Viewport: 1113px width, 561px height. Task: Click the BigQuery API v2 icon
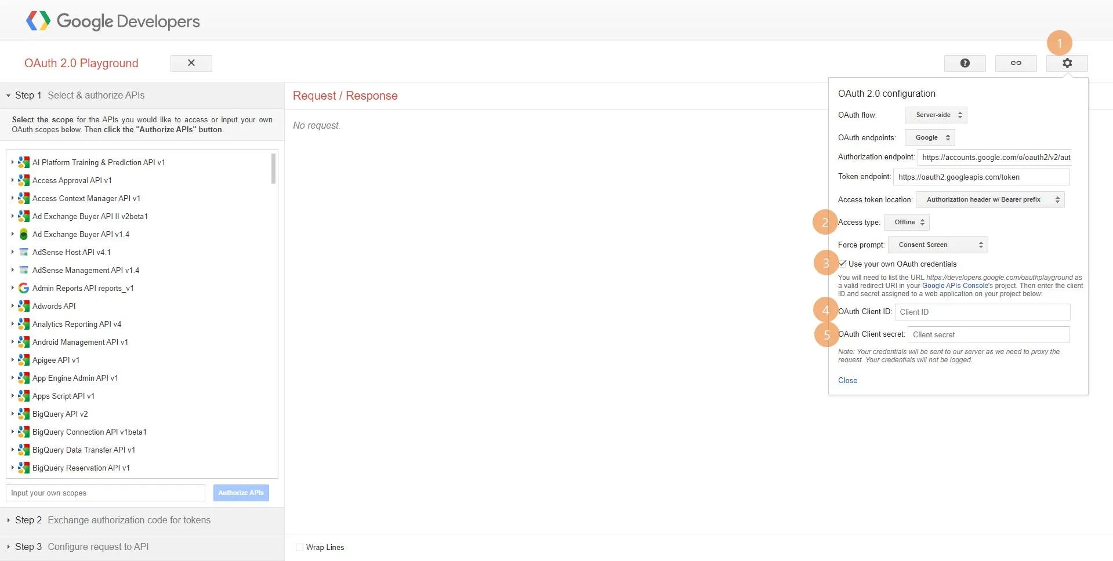pos(24,414)
